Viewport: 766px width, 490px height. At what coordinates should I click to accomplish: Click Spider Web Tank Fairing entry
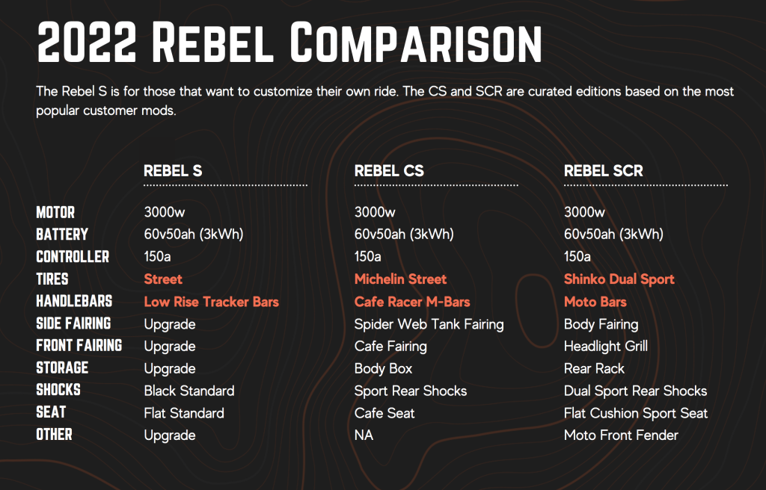coord(429,325)
